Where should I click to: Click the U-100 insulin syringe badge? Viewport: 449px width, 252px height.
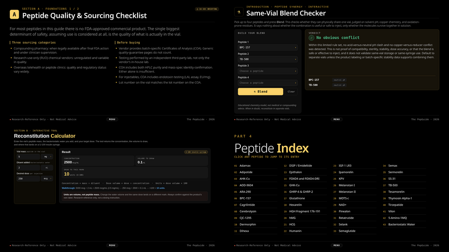pyautogui.click(x=196, y=152)
